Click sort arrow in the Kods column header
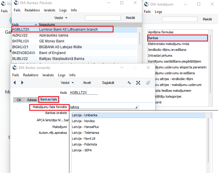 (x=36, y=25)
